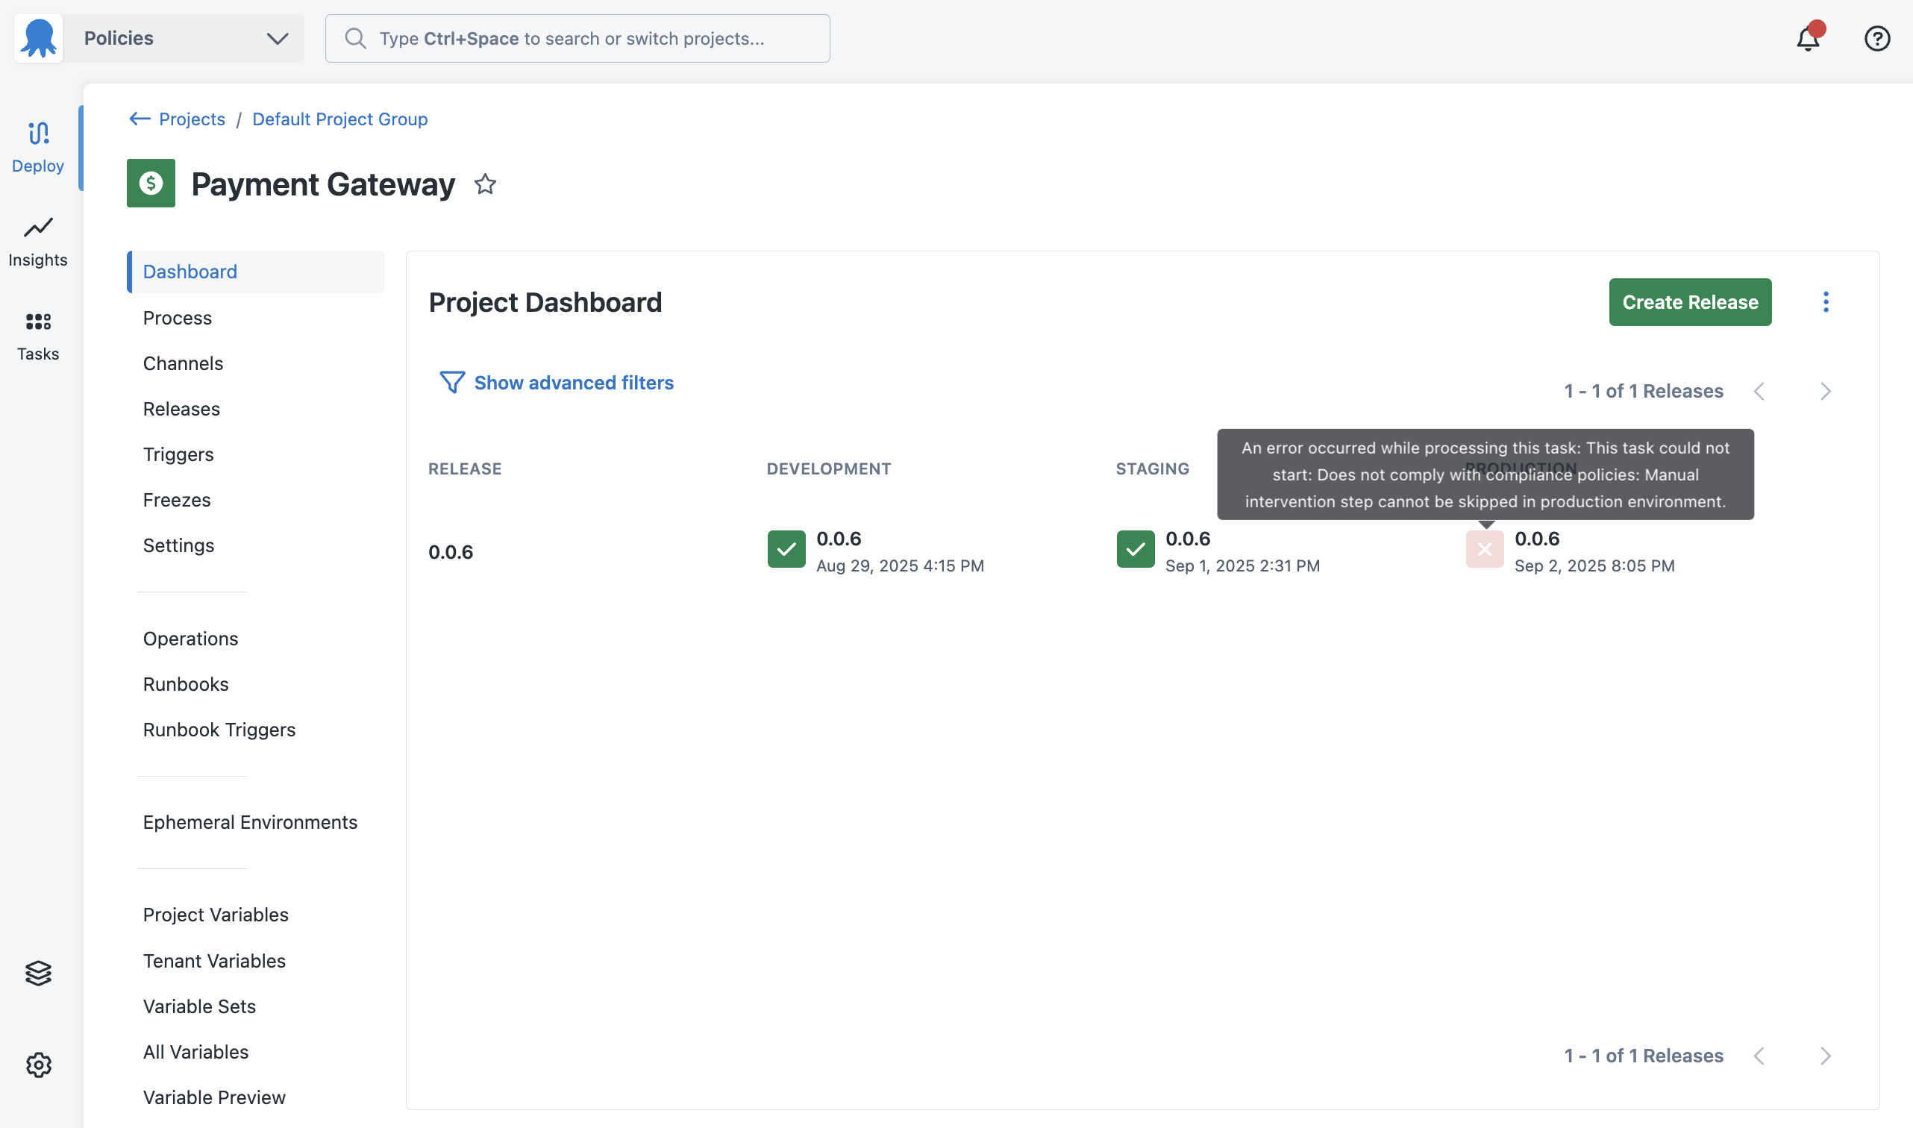1913x1128 pixels.
Task: Click the Octopus Deploy logo
Action: 38,38
